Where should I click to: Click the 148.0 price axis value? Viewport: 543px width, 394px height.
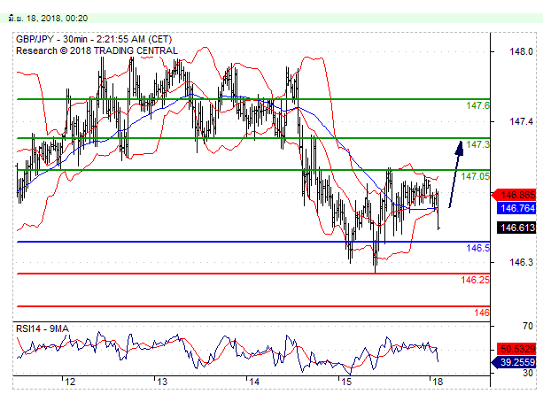pos(521,51)
